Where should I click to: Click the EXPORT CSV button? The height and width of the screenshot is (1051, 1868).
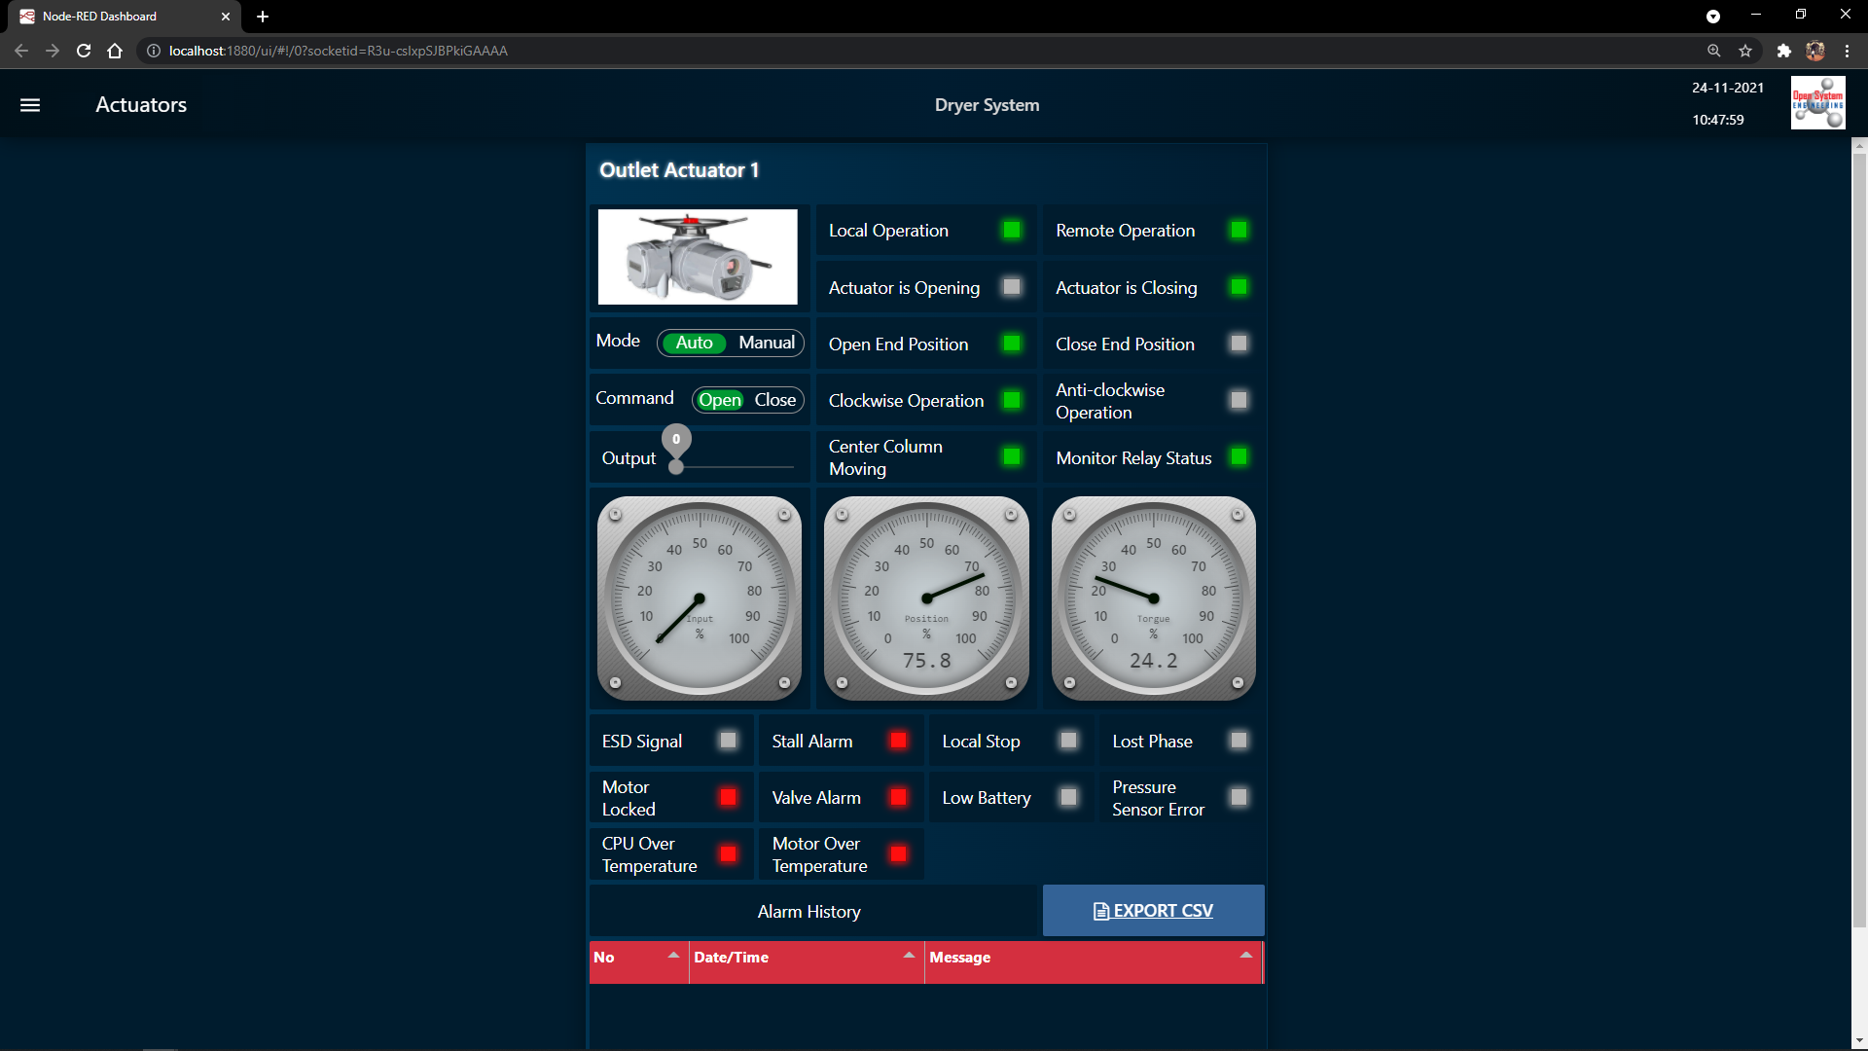(x=1153, y=911)
